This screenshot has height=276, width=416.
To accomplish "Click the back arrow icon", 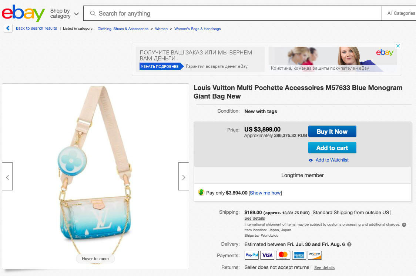I will [8, 28].
